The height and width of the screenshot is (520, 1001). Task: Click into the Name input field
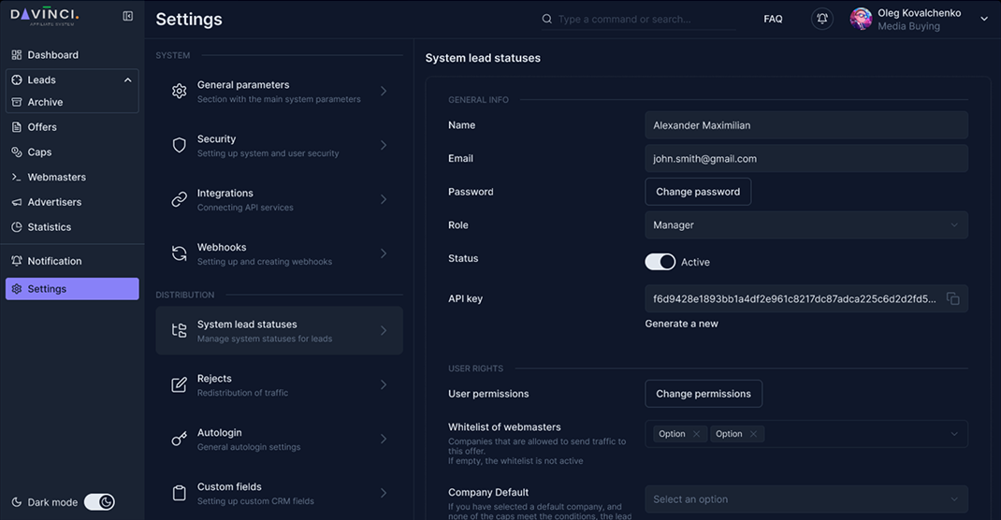pyautogui.click(x=805, y=125)
